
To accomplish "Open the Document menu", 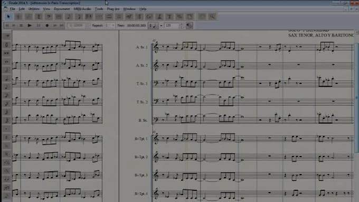I will pos(62,9).
